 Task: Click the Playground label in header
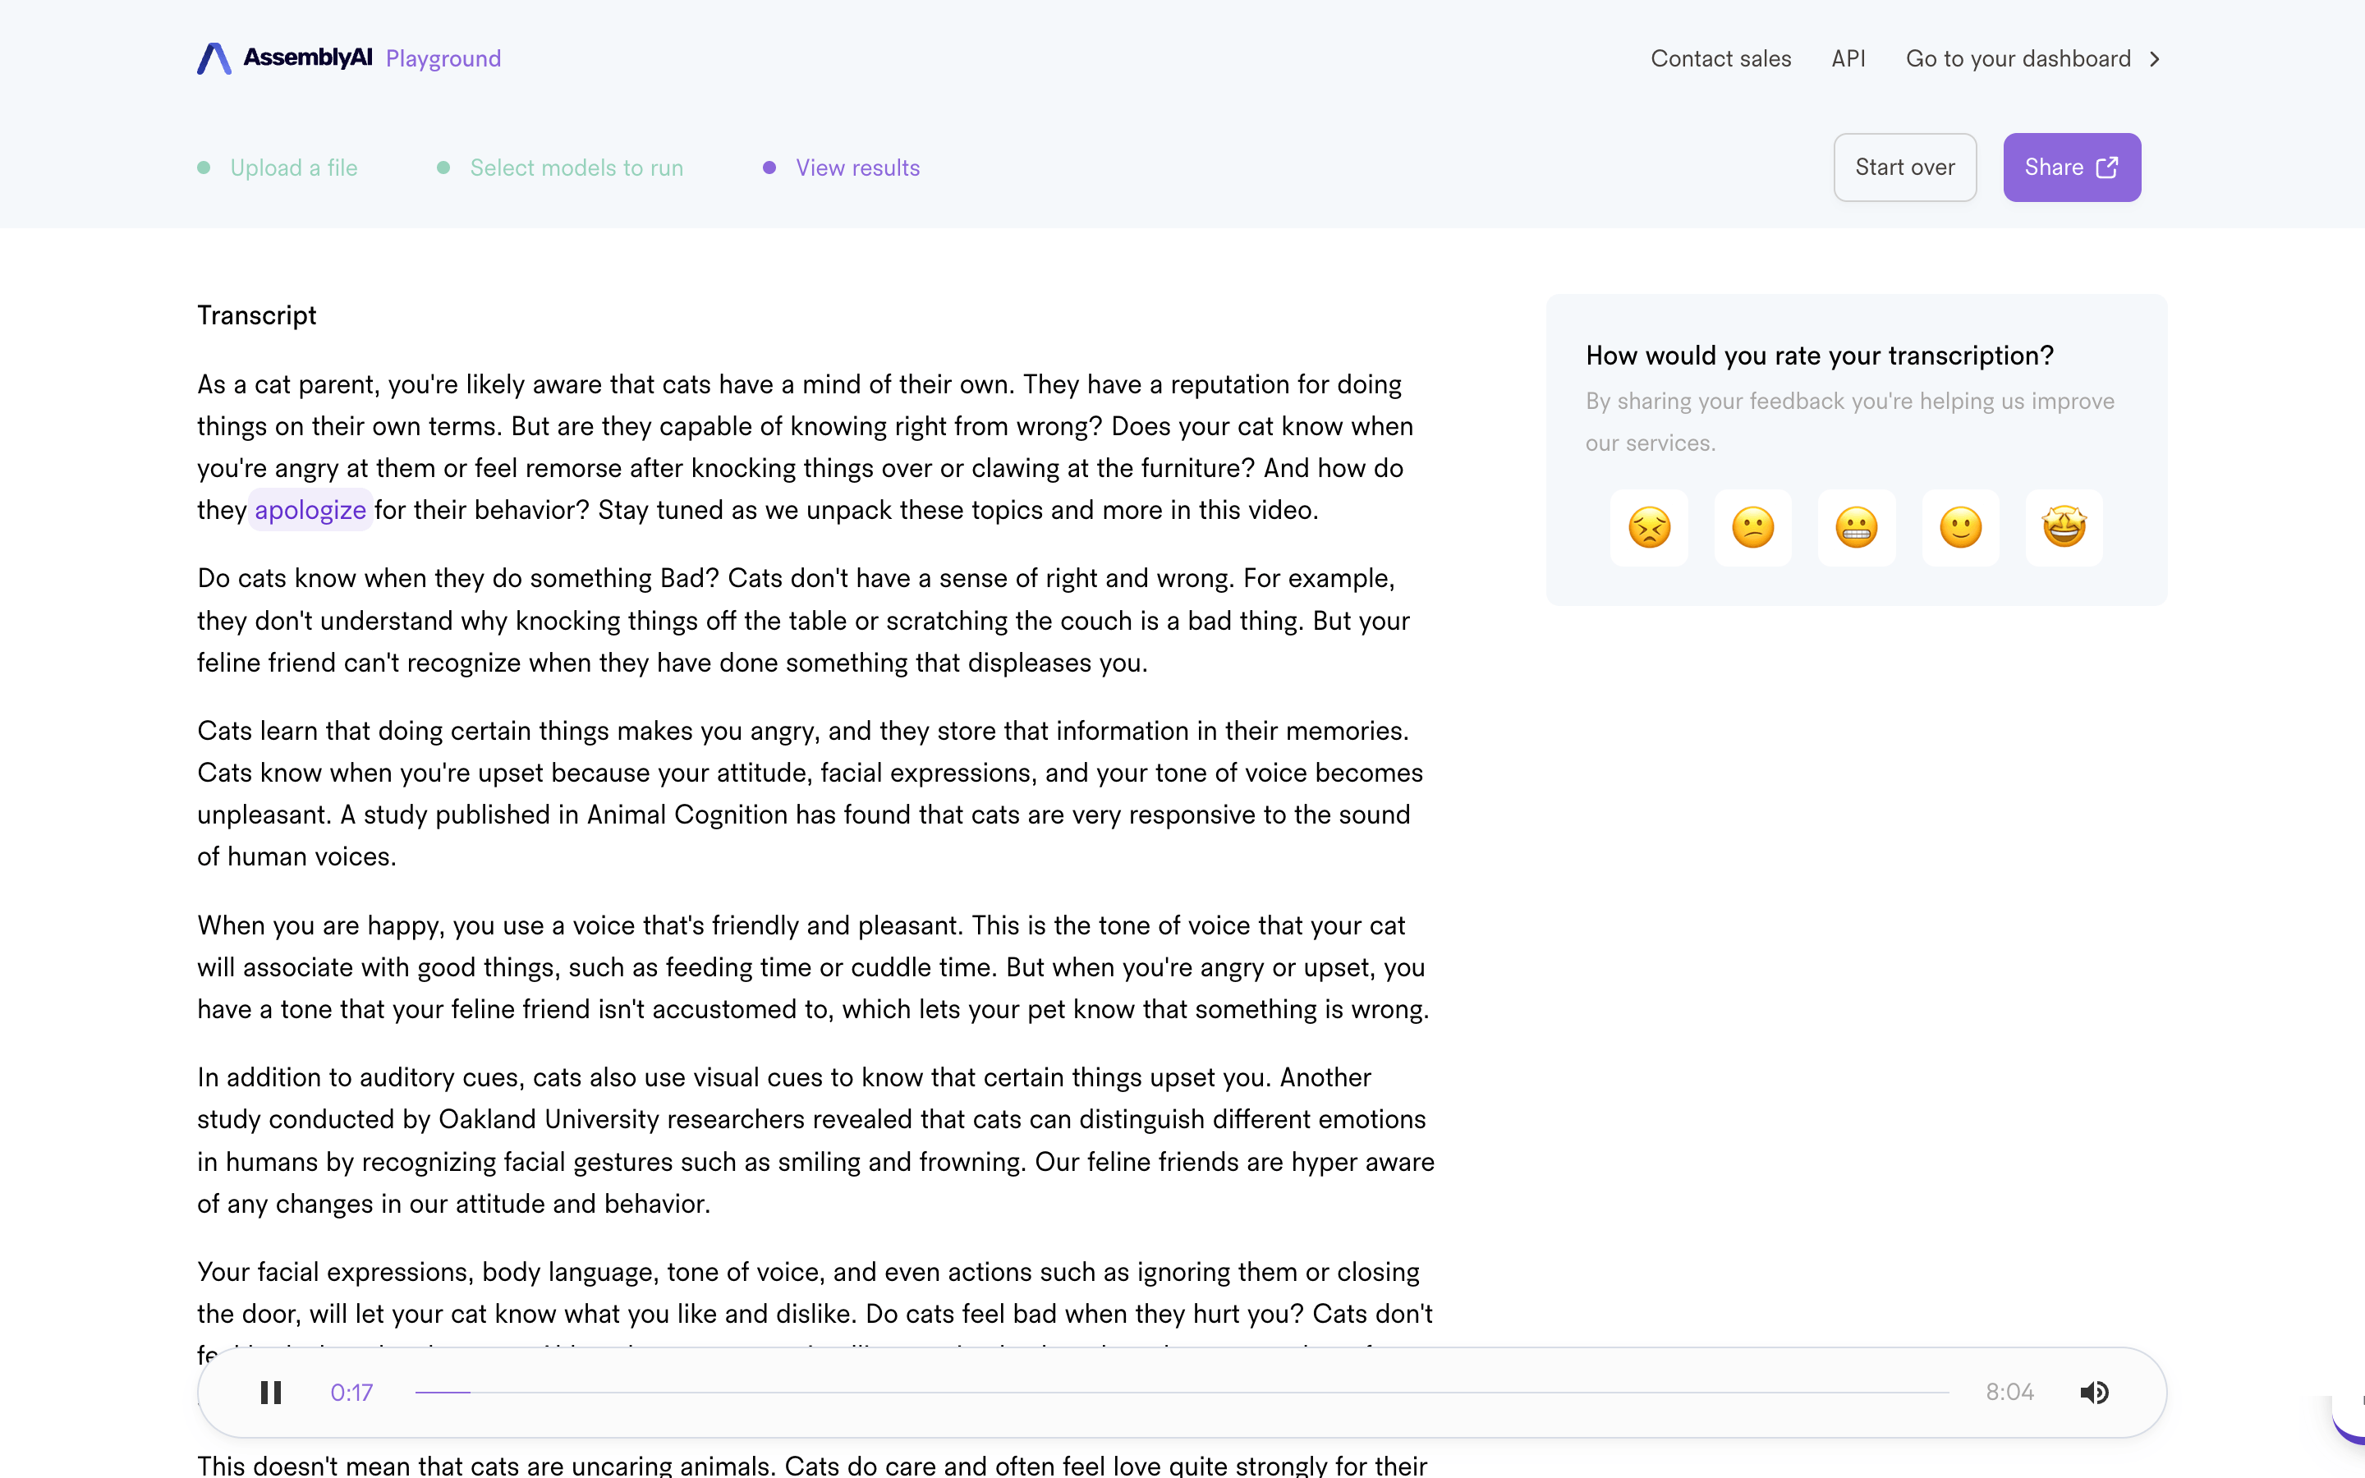443,58
